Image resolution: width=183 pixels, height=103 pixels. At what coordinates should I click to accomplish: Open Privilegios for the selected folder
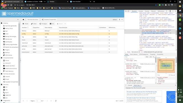(43, 24)
